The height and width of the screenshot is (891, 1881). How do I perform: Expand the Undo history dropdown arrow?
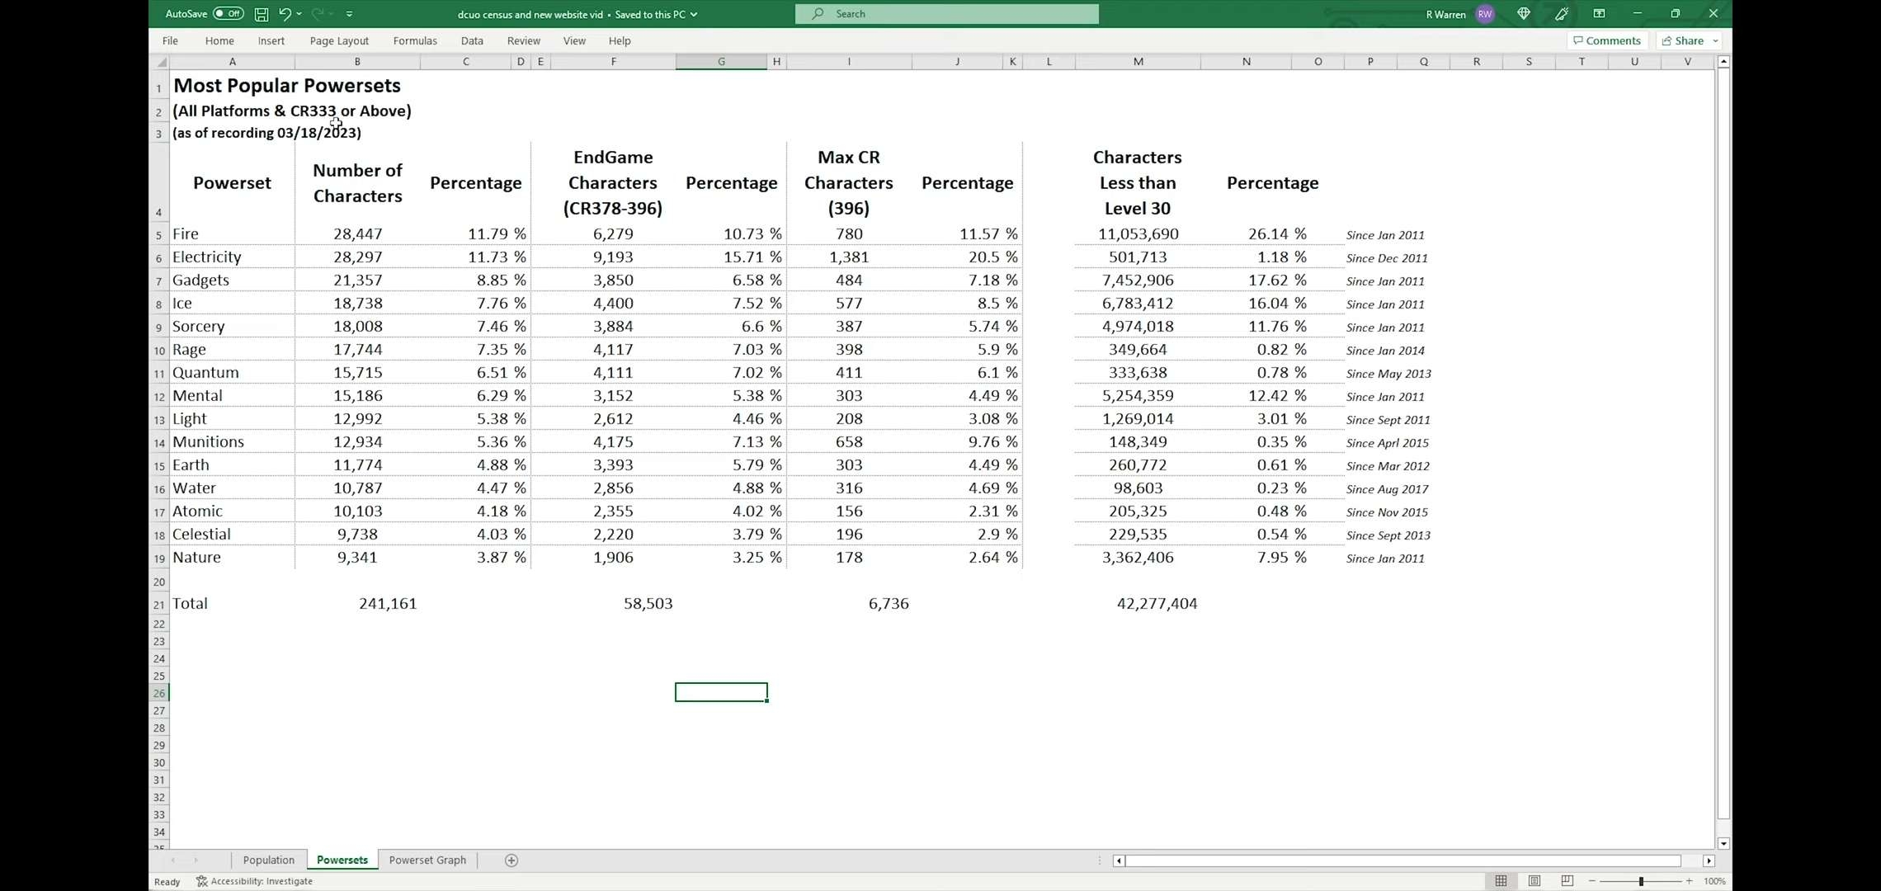(x=299, y=14)
